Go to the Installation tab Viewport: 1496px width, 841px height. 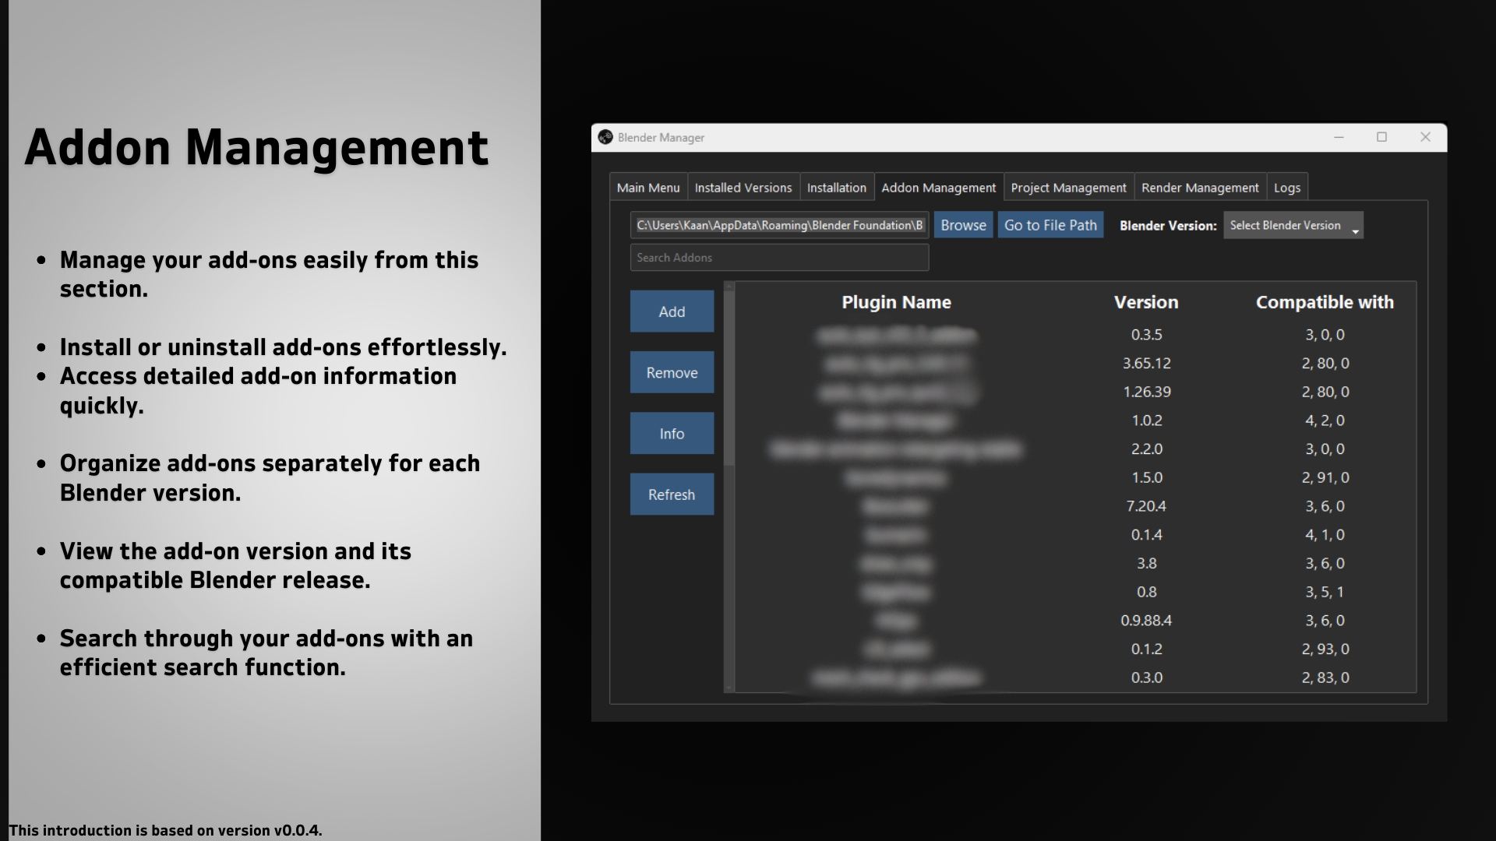[836, 188]
